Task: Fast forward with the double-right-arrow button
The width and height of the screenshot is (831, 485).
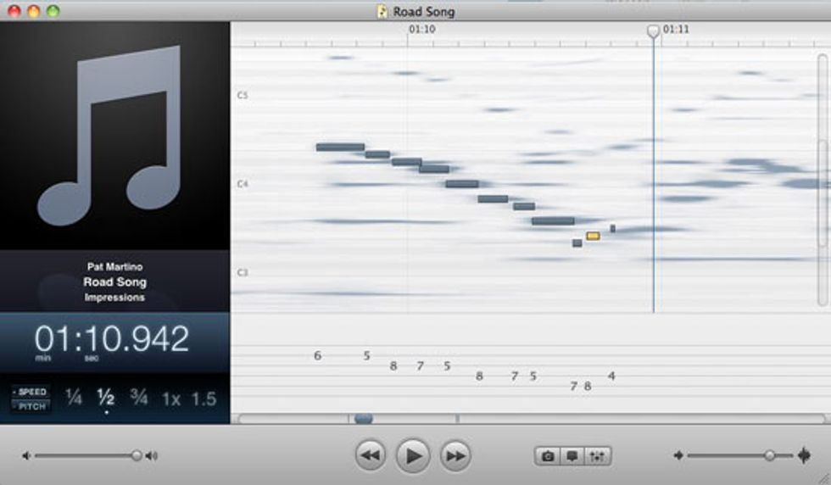Action: [x=455, y=455]
